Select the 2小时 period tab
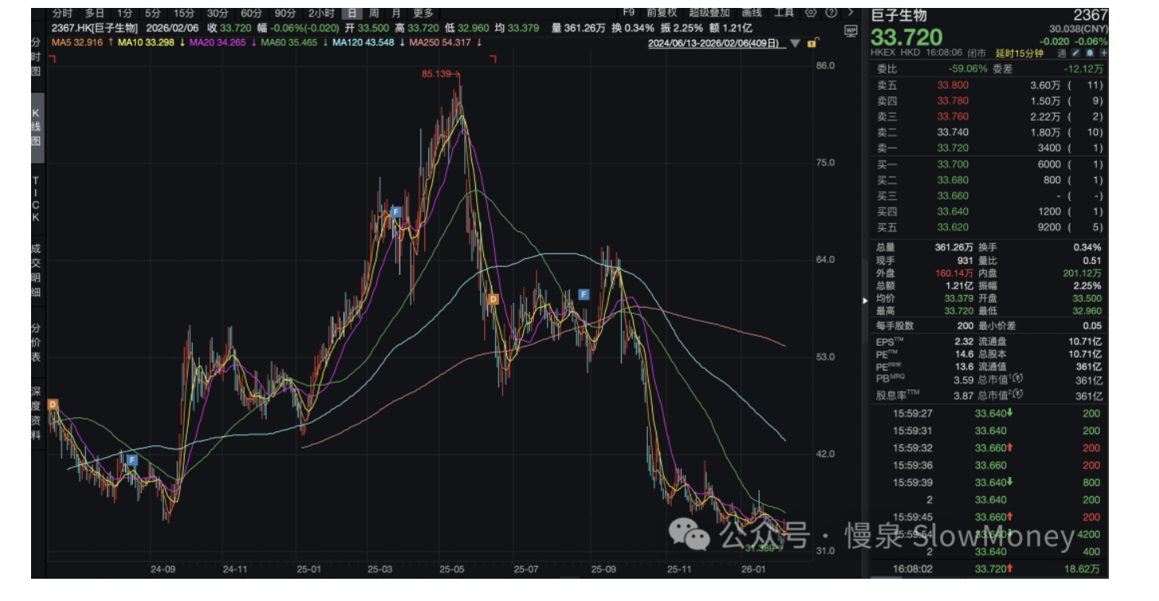Image resolution: width=1159 pixels, height=601 pixels. 322,13
